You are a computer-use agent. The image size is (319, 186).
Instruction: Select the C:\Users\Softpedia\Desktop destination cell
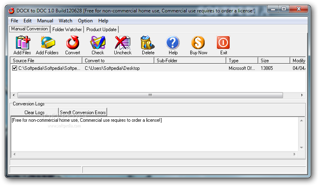coord(112,68)
